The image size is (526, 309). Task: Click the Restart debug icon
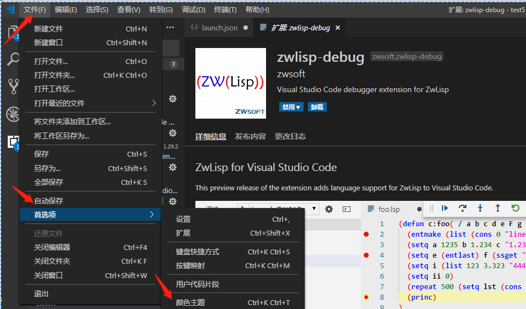pyautogui.click(x=516, y=209)
